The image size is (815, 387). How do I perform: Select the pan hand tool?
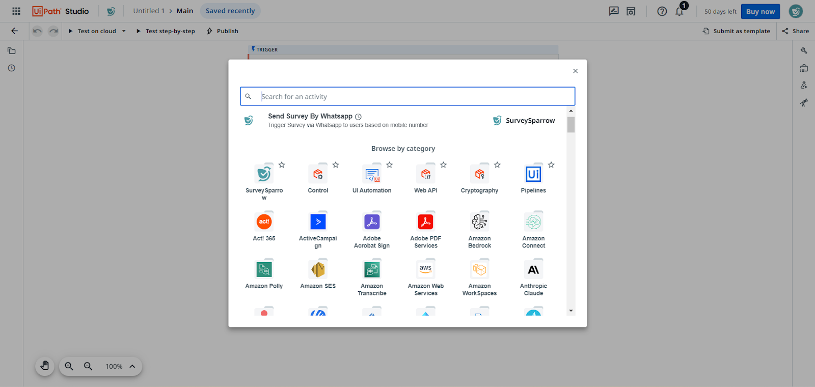[x=45, y=366]
